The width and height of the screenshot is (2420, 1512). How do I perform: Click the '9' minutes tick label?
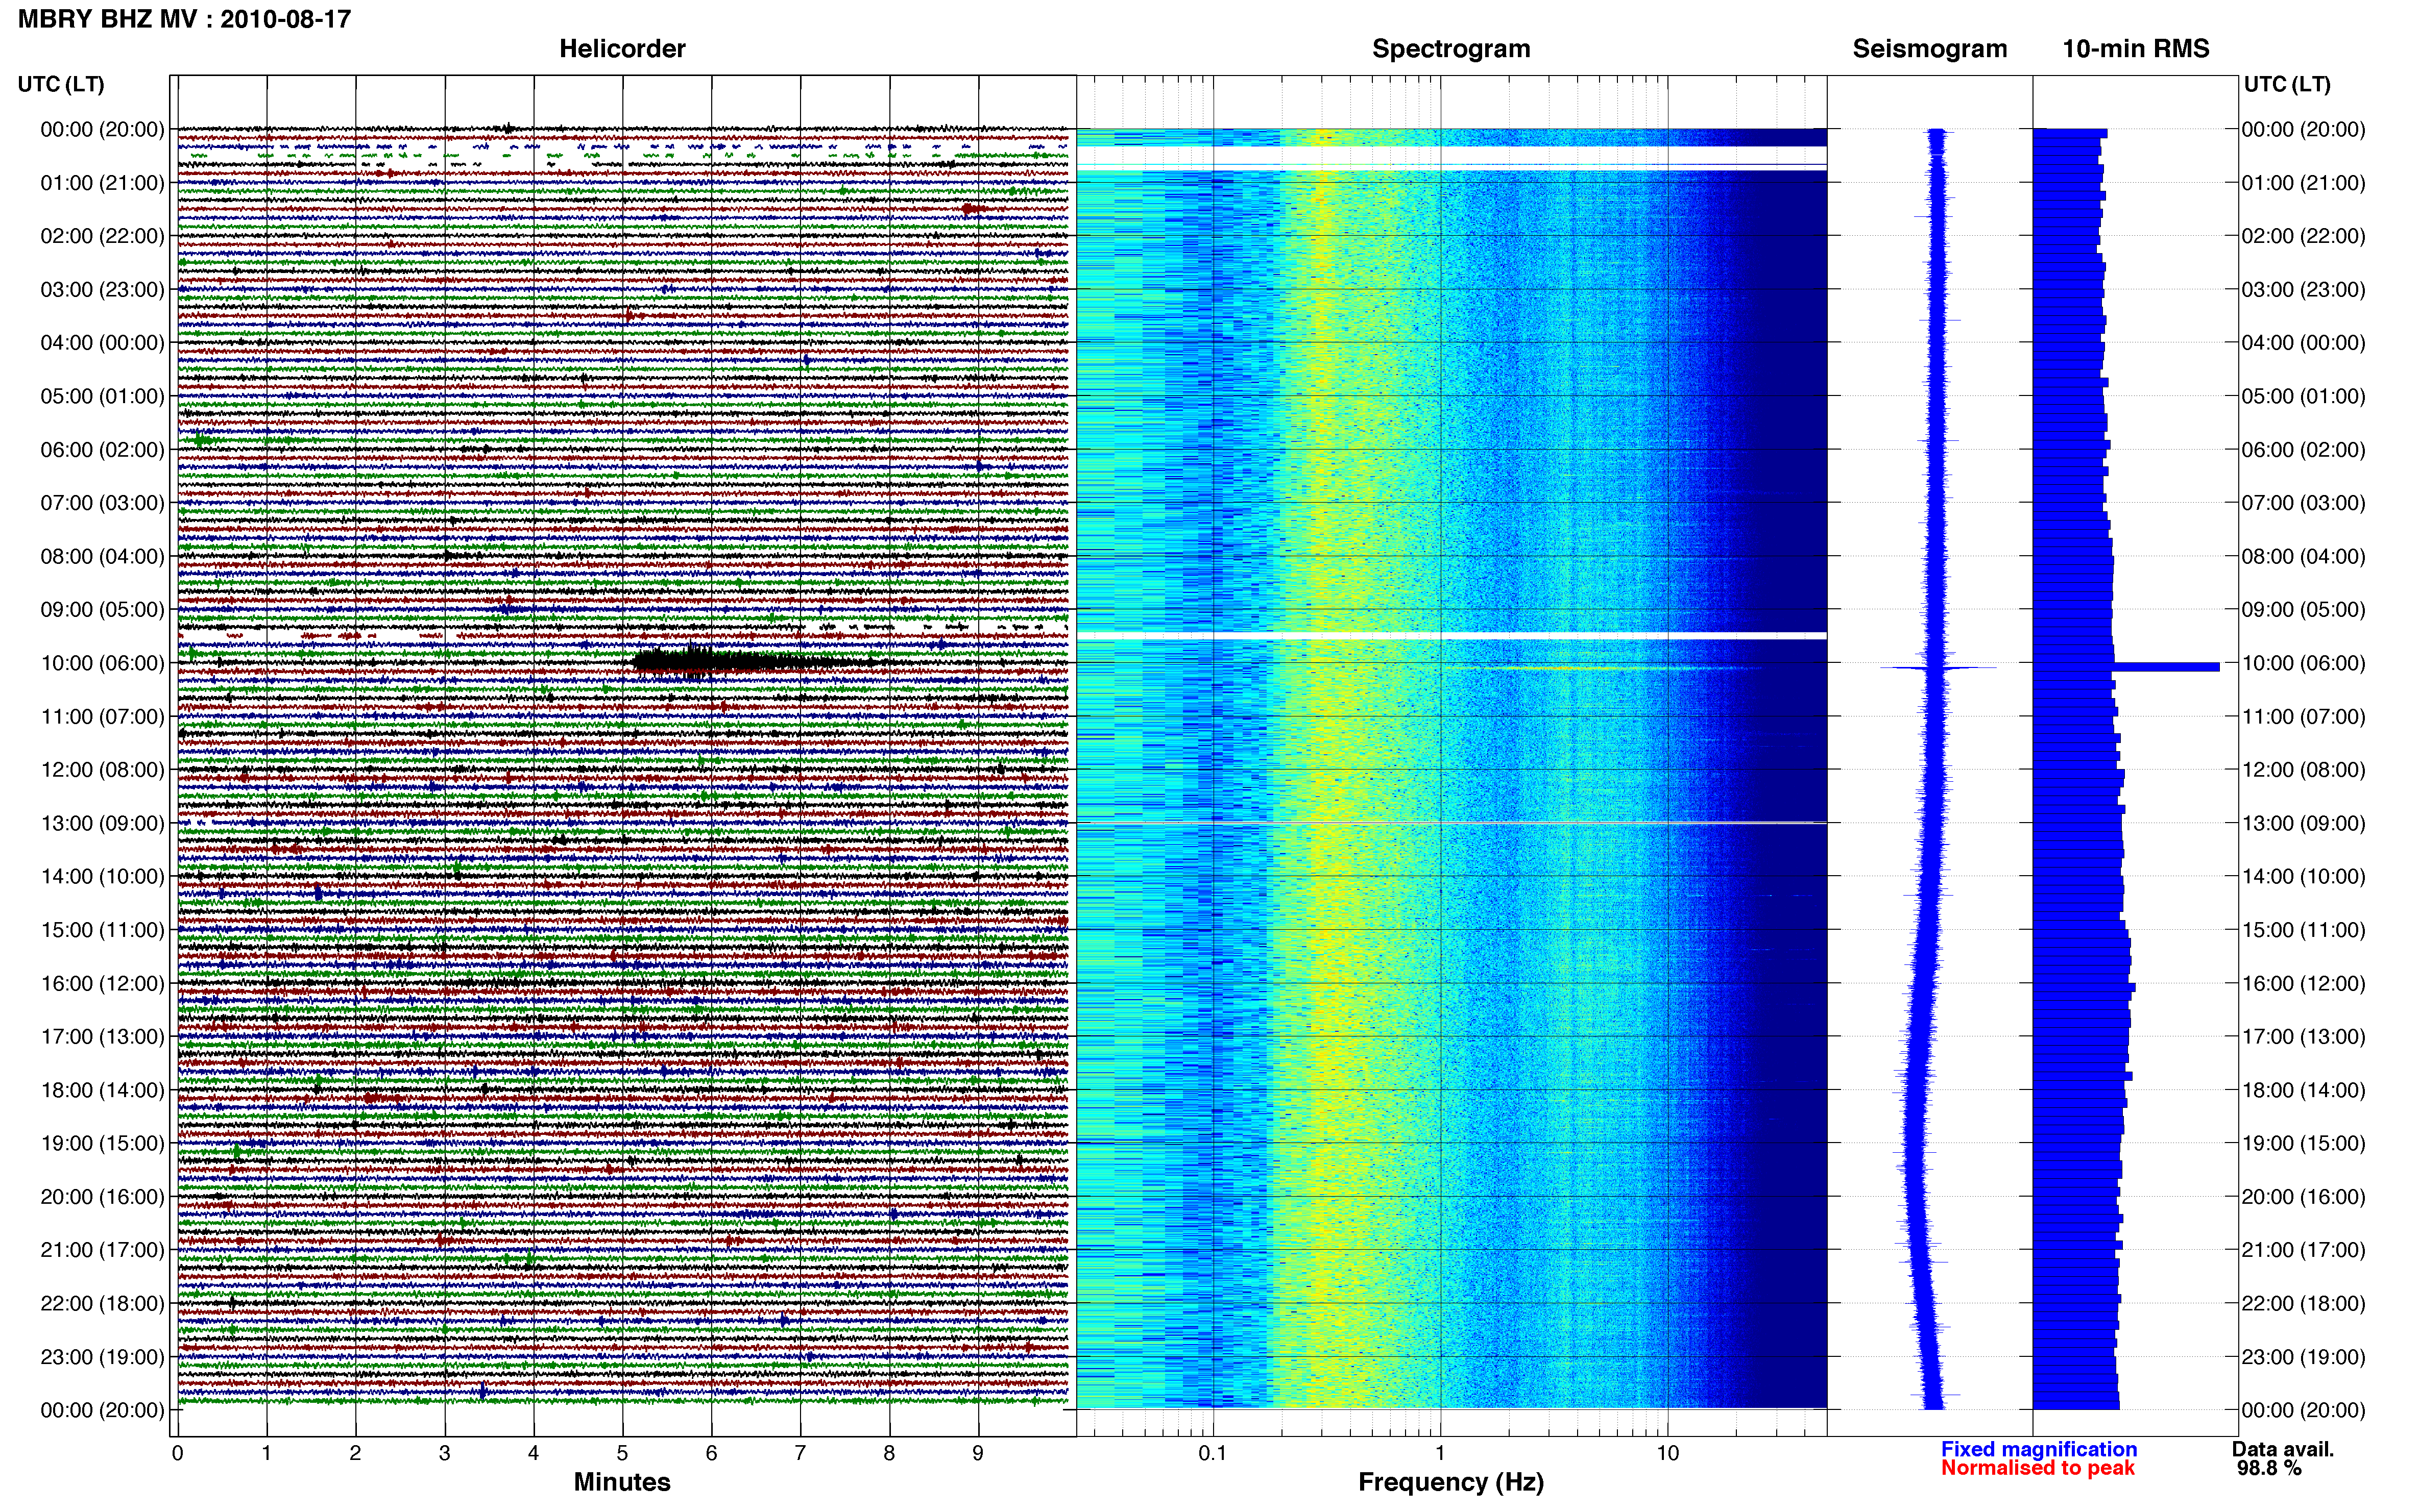(x=977, y=1453)
